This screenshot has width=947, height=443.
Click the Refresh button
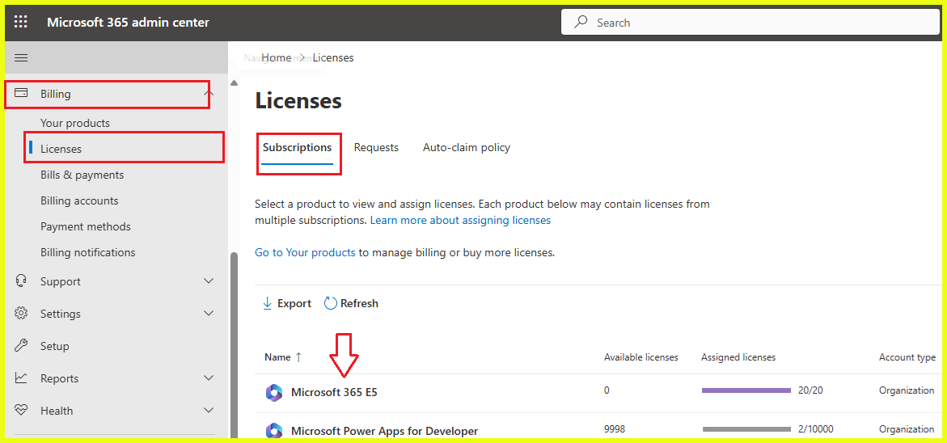[x=351, y=303]
